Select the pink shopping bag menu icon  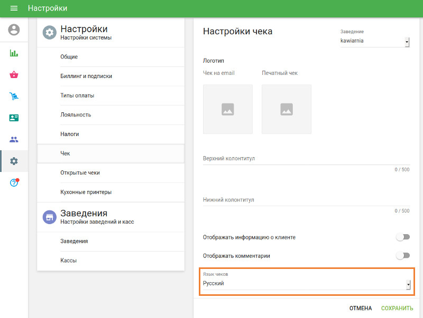point(13,75)
